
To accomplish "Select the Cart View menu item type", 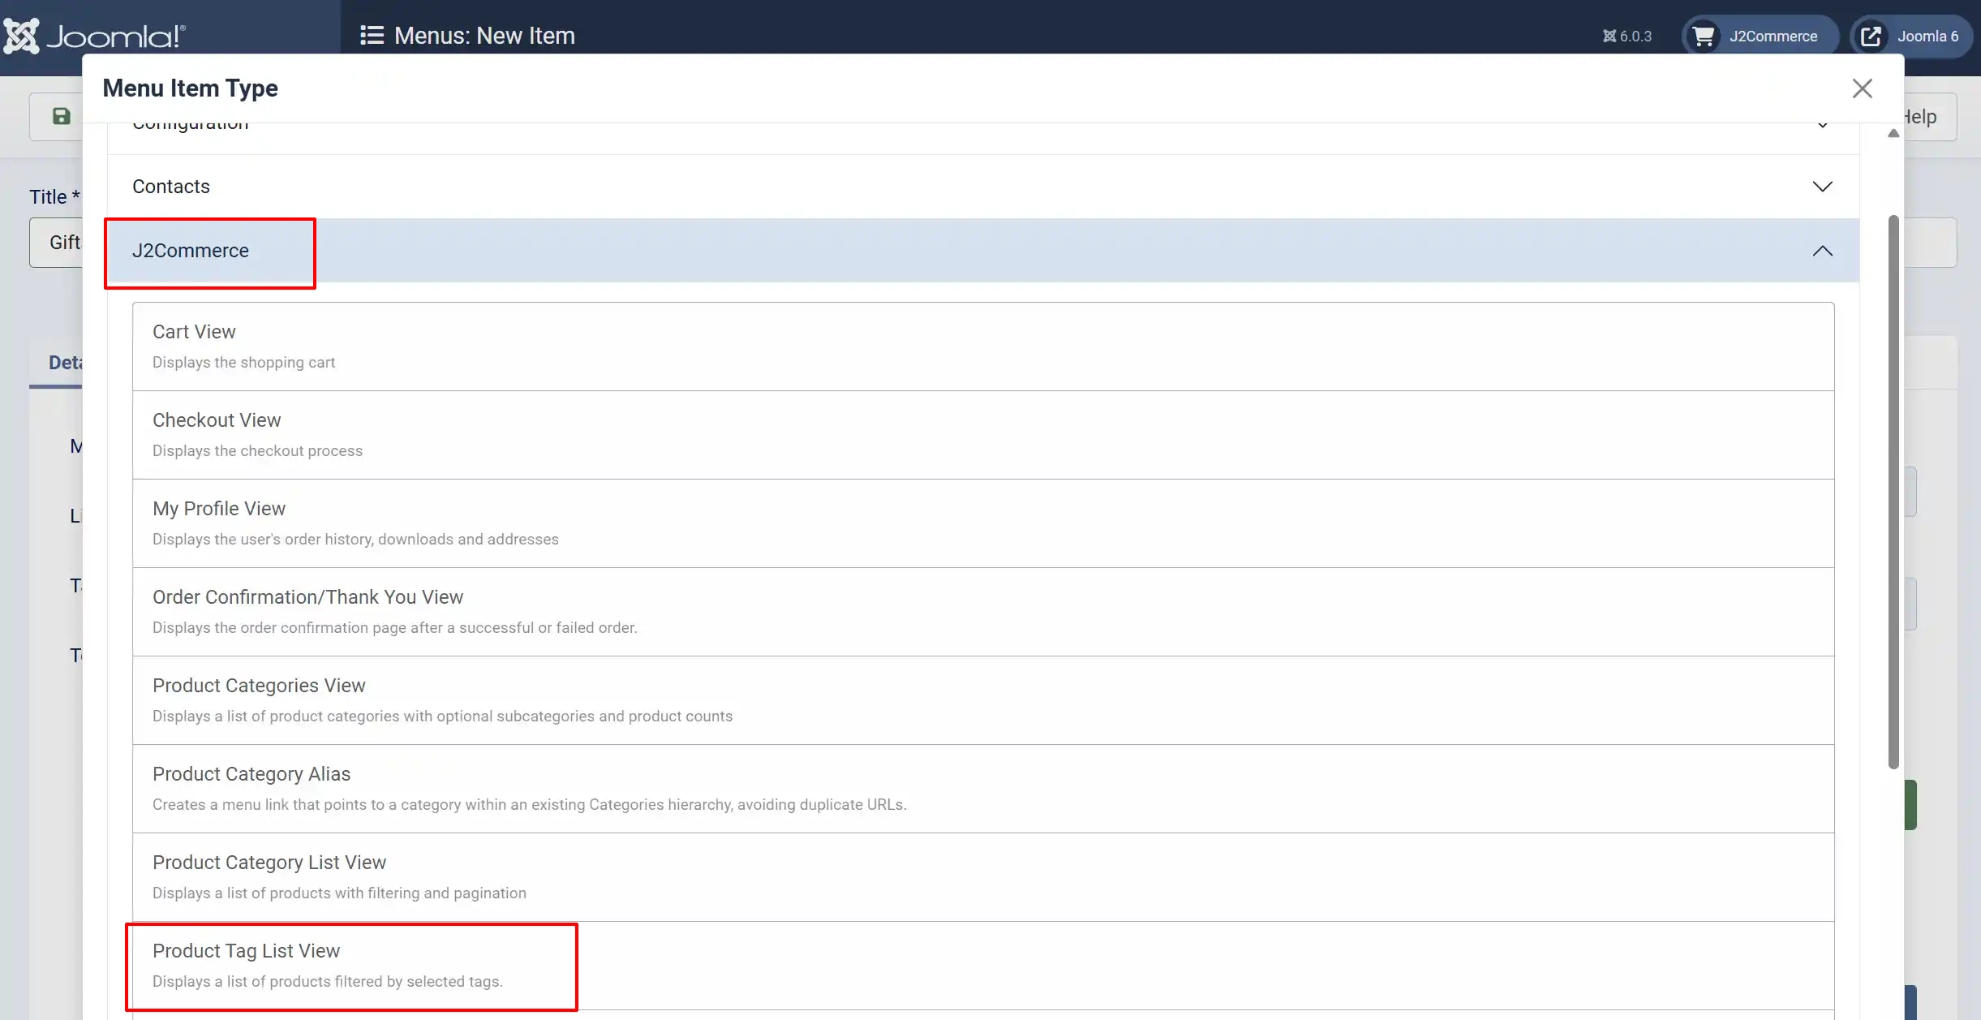I will pyautogui.click(x=983, y=346).
